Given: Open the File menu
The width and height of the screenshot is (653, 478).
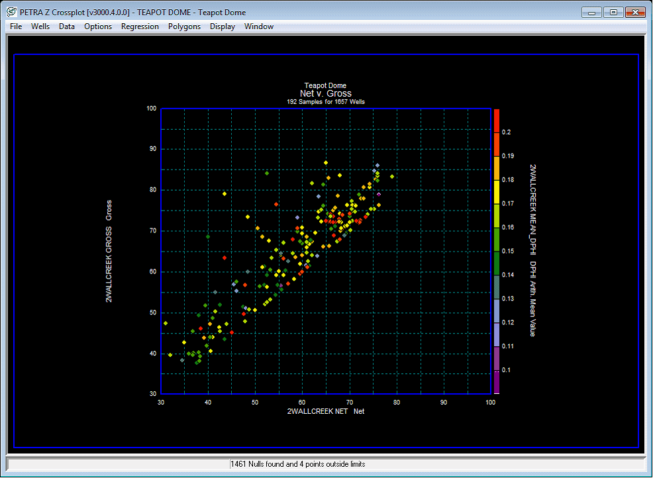Looking at the screenshot, I should [x=15, y=26].
